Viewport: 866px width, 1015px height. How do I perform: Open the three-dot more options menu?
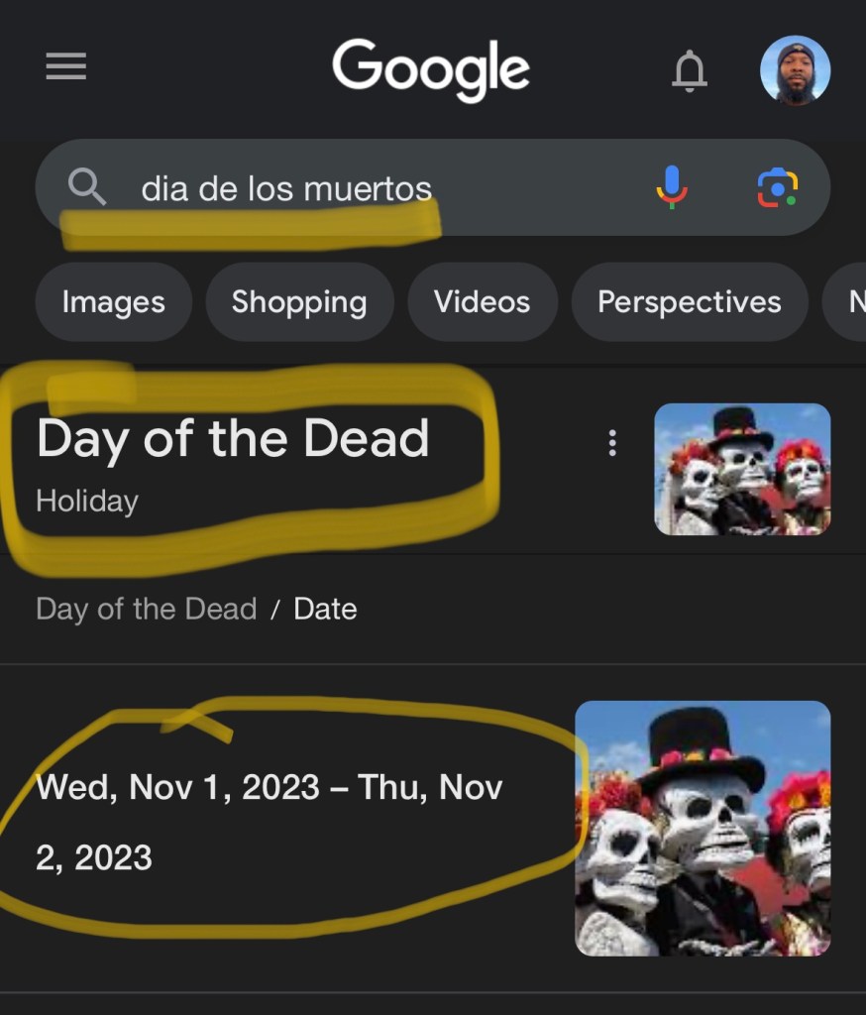612,443
